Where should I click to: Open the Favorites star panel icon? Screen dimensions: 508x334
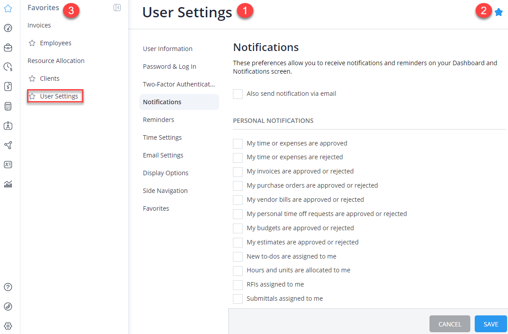8,8
